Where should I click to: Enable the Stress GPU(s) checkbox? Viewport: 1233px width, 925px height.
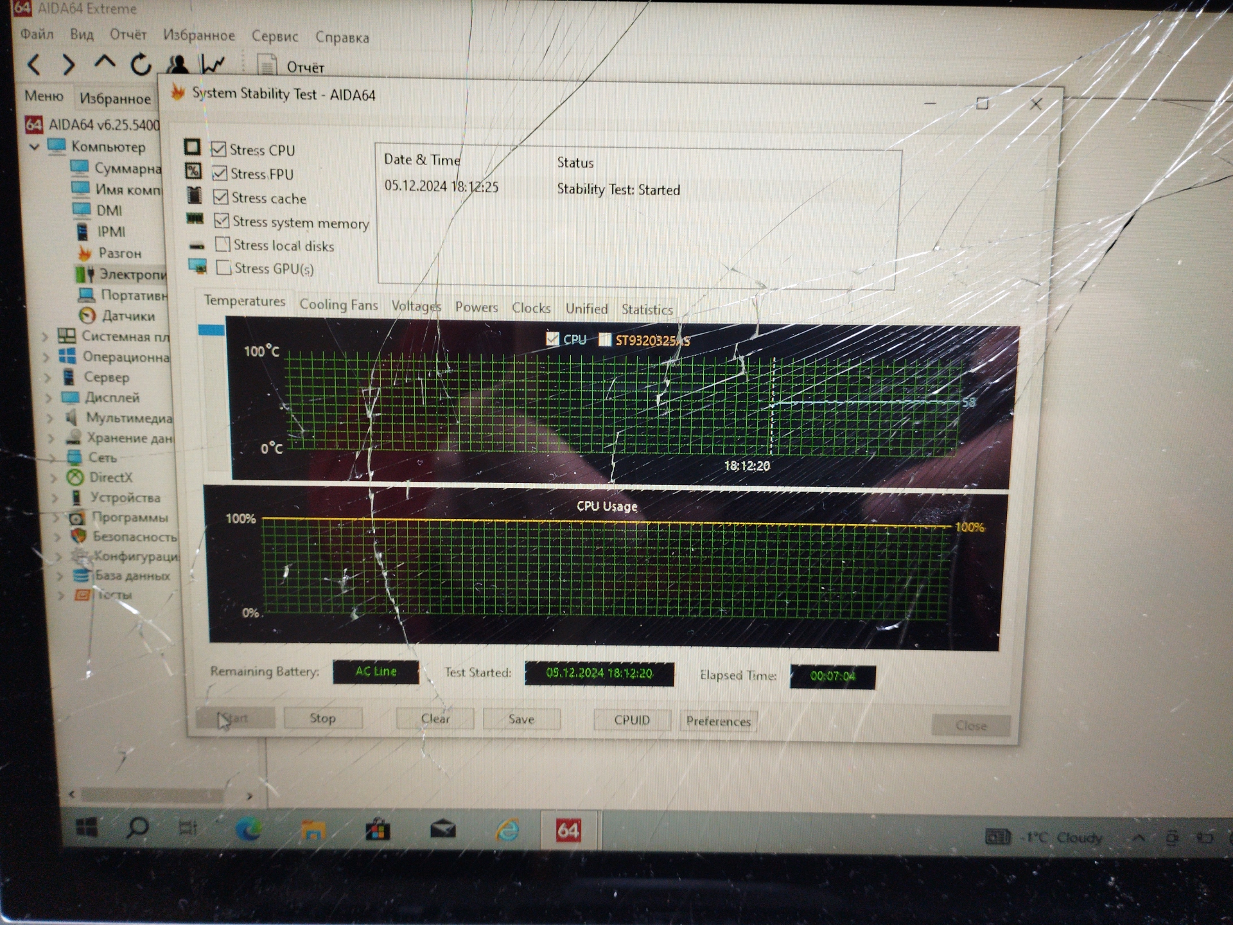tap(223, 267)
